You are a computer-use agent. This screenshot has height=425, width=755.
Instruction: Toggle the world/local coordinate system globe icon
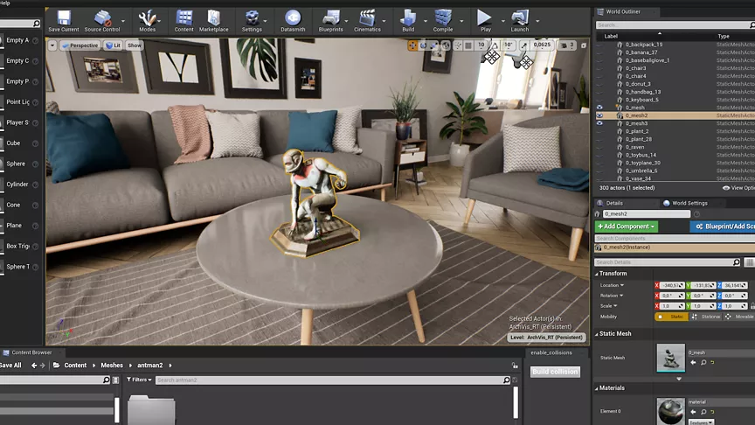pos(446,45)
